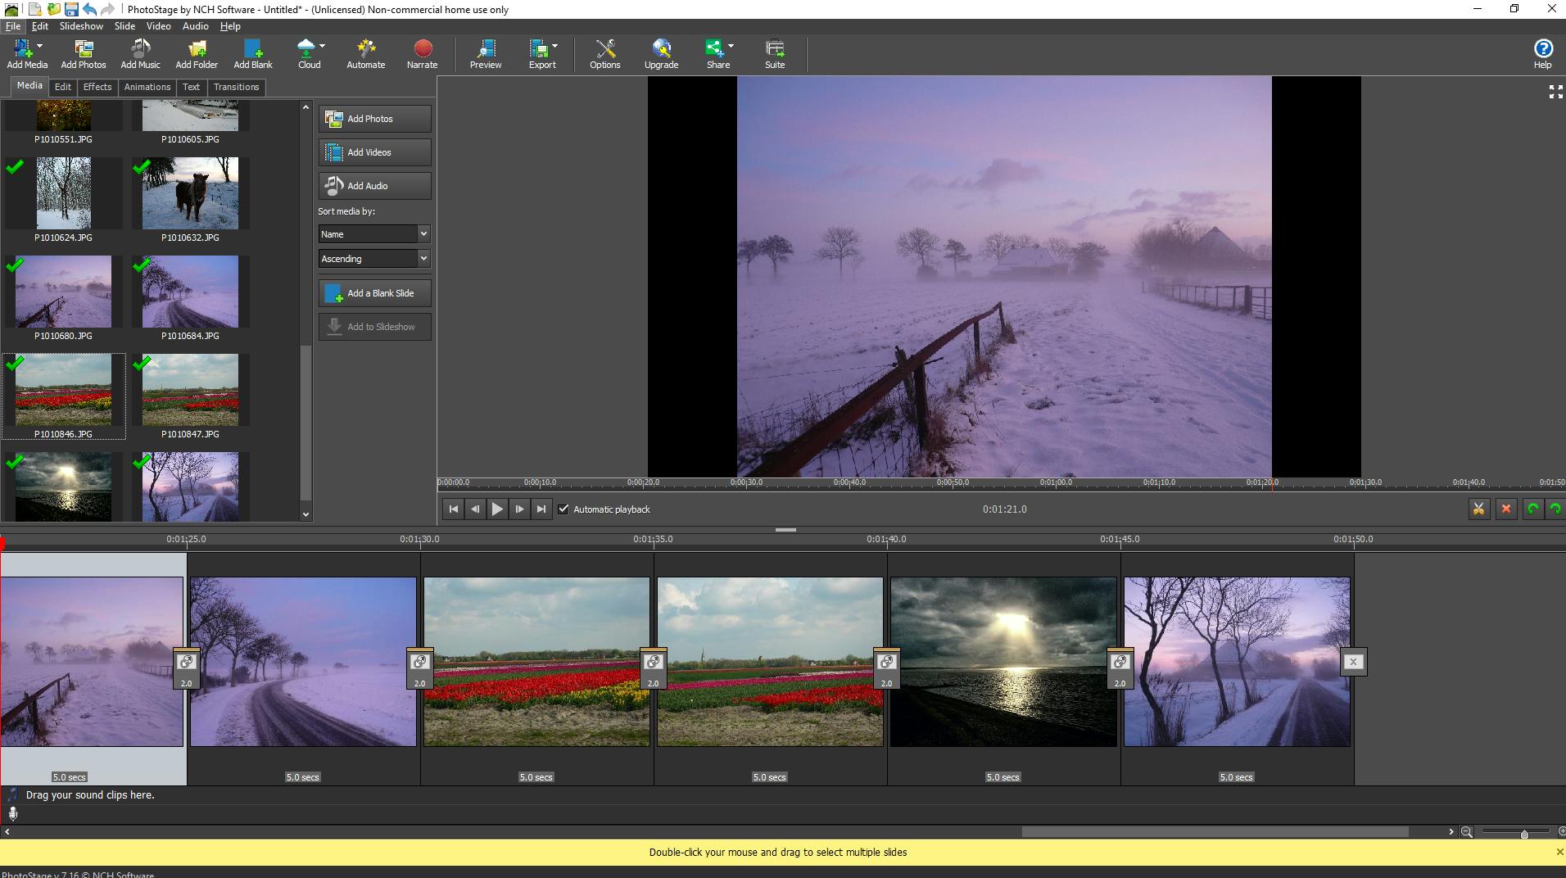This screenshot has height=878, width=1566.
Task: Uncheck Automatic playback
Action: 563,509
